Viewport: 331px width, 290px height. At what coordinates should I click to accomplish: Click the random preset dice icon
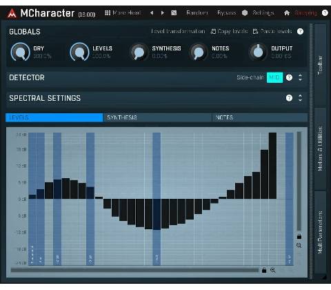click(174, 12)
